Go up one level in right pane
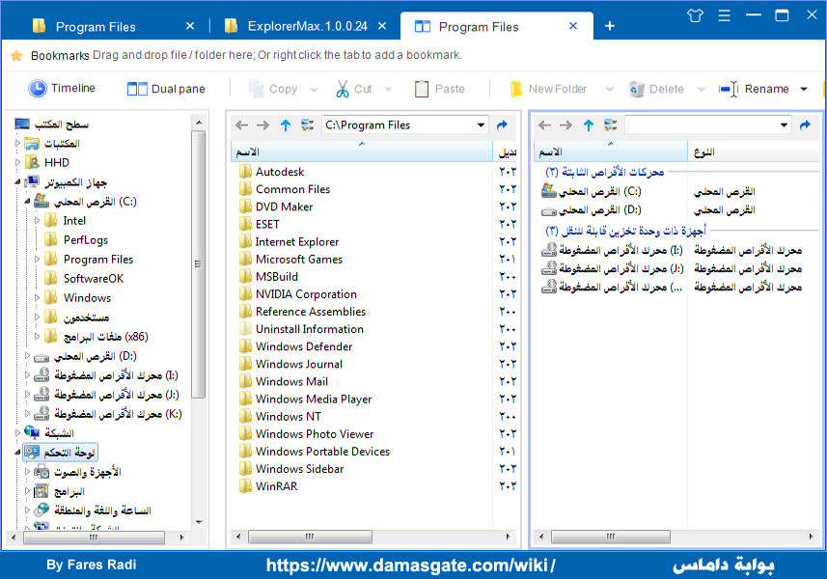Screen dimensions: 827x579 click(x=589, y=125)
